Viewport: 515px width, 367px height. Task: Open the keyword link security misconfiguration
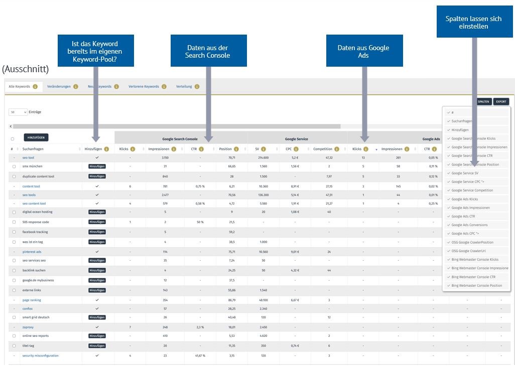pyautogui.click(x=41, y=355)
